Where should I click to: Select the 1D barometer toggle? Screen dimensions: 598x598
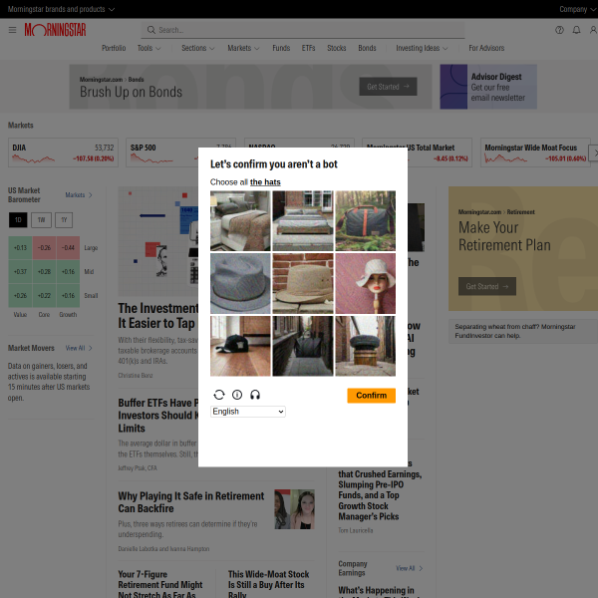tap(18, 220)
